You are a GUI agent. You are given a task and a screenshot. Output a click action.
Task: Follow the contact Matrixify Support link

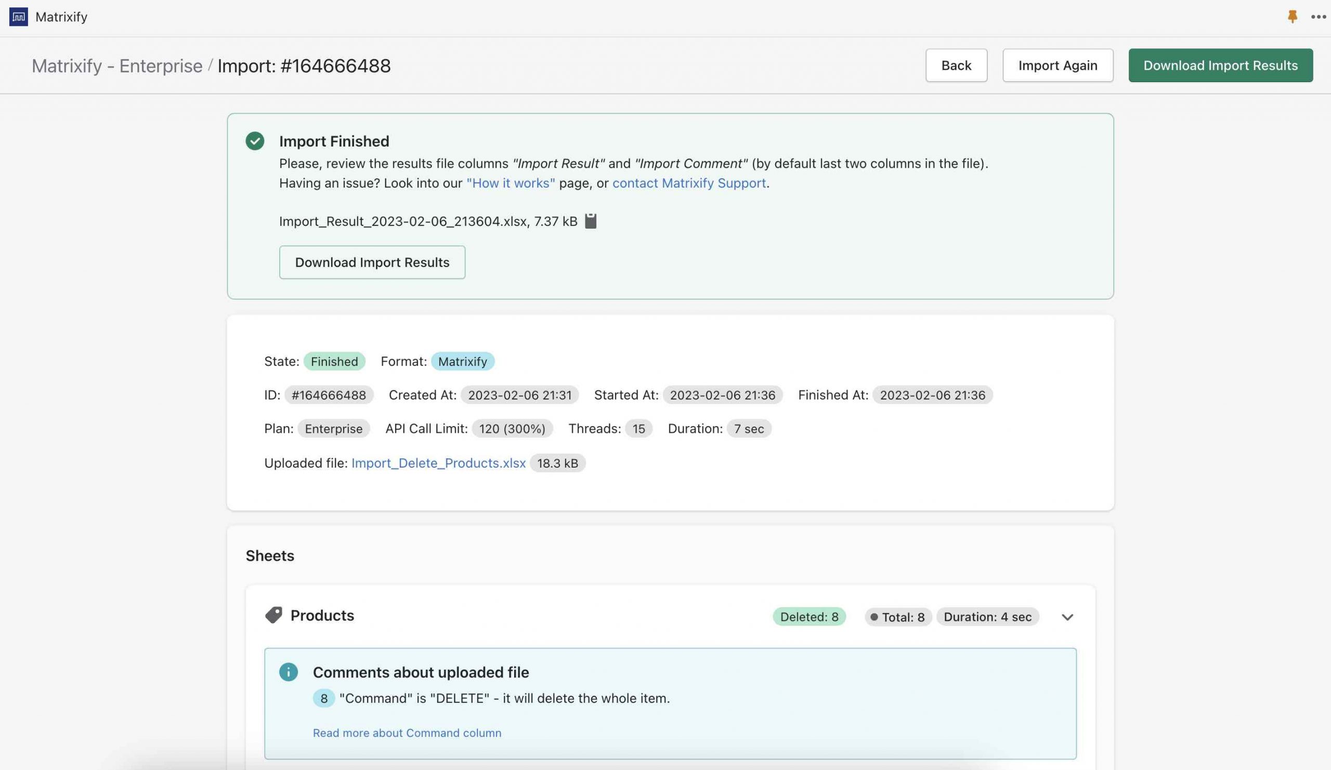689,183
